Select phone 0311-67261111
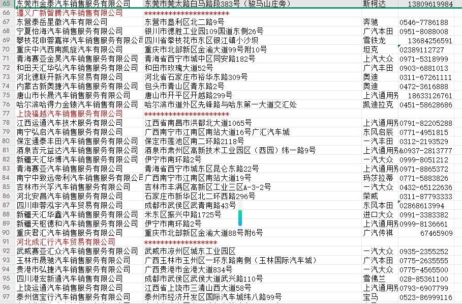The width and height of the screenshot is (462, 304). [x=426, y=77]
